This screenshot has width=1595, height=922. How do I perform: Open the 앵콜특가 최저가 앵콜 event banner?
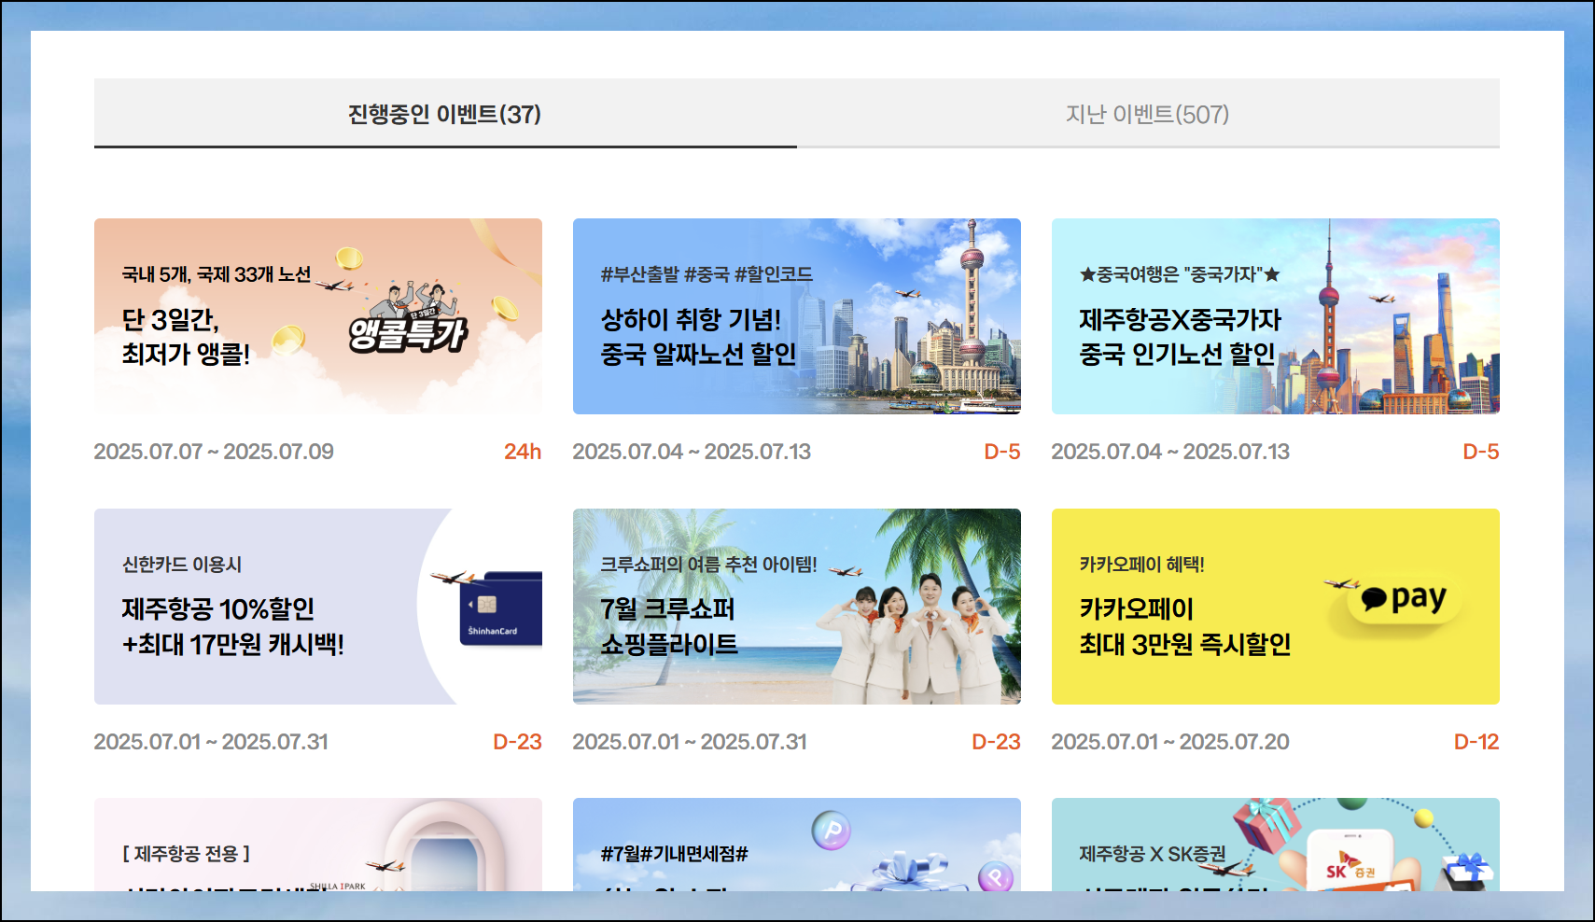click(318, 316)
